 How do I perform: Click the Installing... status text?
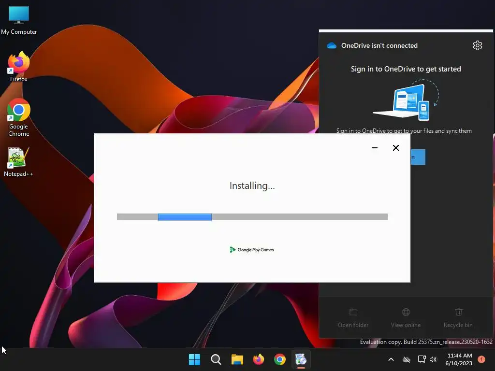click(252, 185)
